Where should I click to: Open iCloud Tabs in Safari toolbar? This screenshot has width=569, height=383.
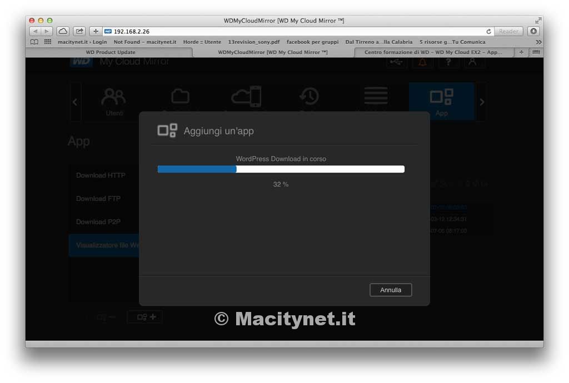point(63,31)
